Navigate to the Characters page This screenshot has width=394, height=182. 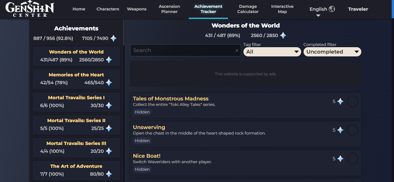pyautogui.click(x=108, y=9)
